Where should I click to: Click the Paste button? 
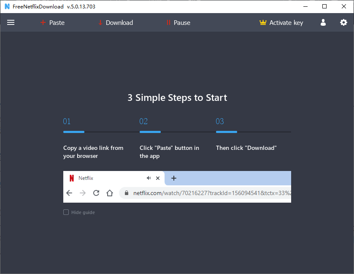(52, 23)
